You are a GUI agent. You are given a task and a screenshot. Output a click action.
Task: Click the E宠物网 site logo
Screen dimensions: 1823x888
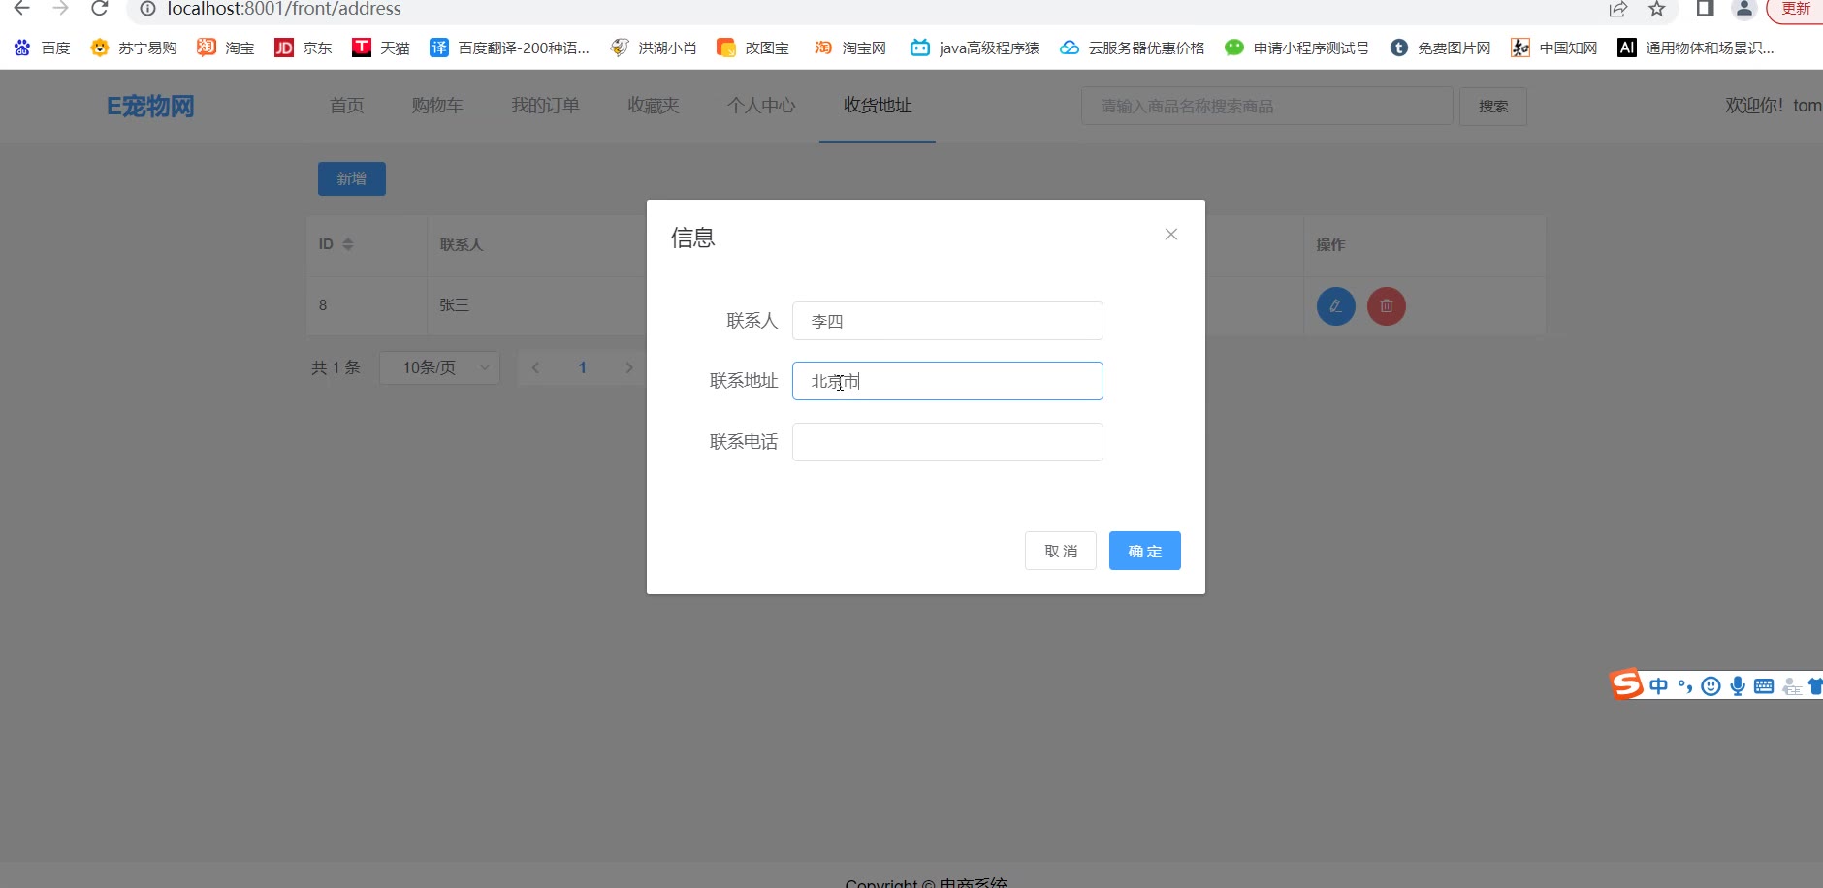[x=150, y=106]
